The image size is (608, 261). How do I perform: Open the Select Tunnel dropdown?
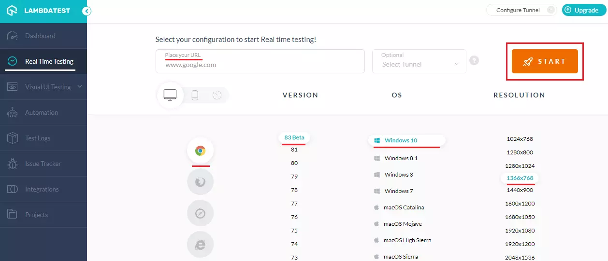point(419,61)
